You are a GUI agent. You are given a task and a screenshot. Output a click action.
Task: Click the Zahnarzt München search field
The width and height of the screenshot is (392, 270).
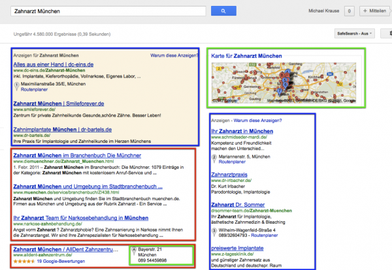(108, 11)
